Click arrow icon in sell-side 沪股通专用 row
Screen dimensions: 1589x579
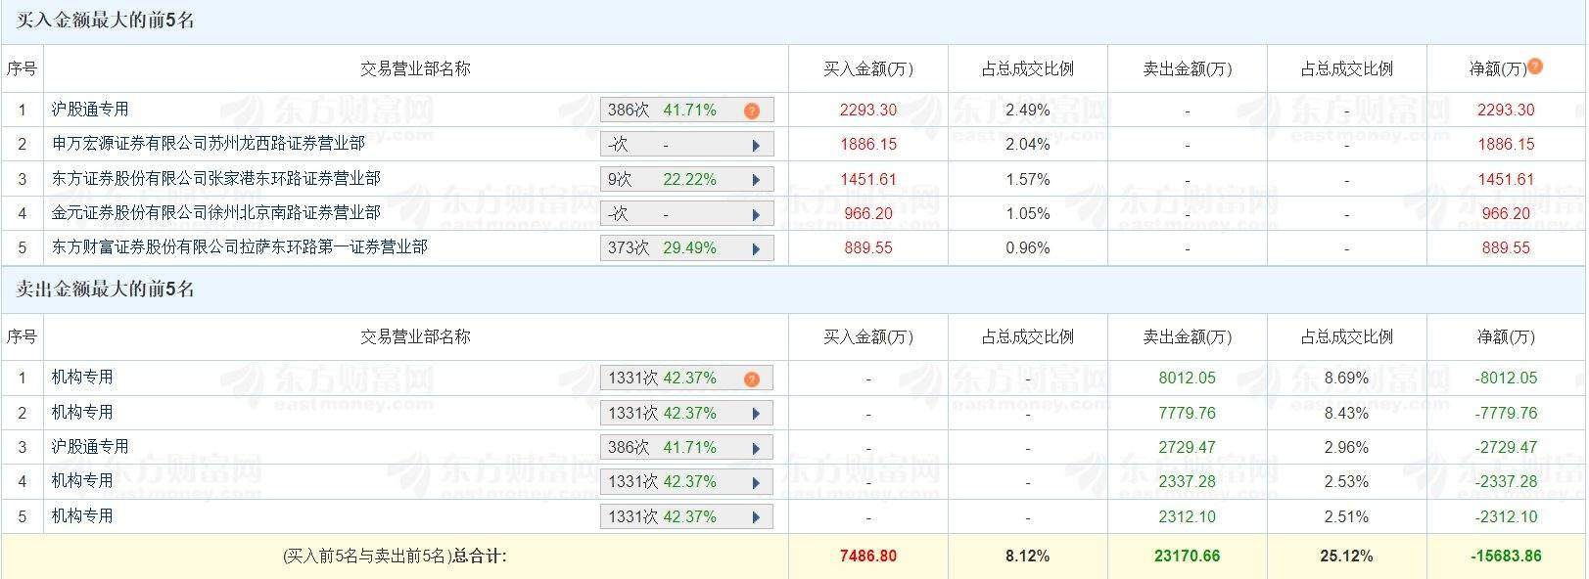[x=756, y=448]
